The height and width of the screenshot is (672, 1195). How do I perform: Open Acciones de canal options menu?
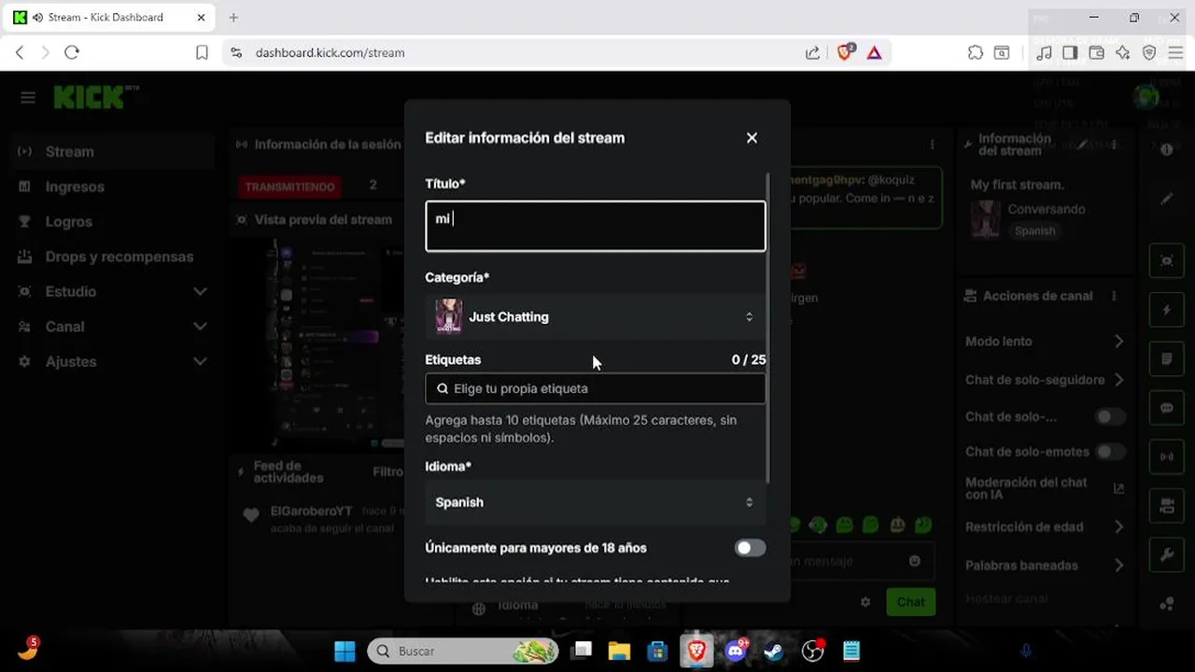1114,296
